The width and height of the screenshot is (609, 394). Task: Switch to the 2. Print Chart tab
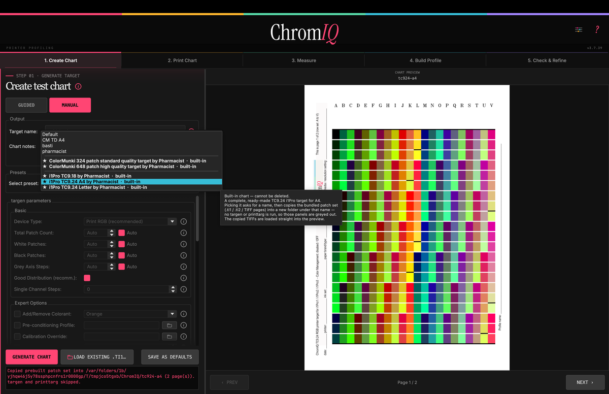coord(182,60)
